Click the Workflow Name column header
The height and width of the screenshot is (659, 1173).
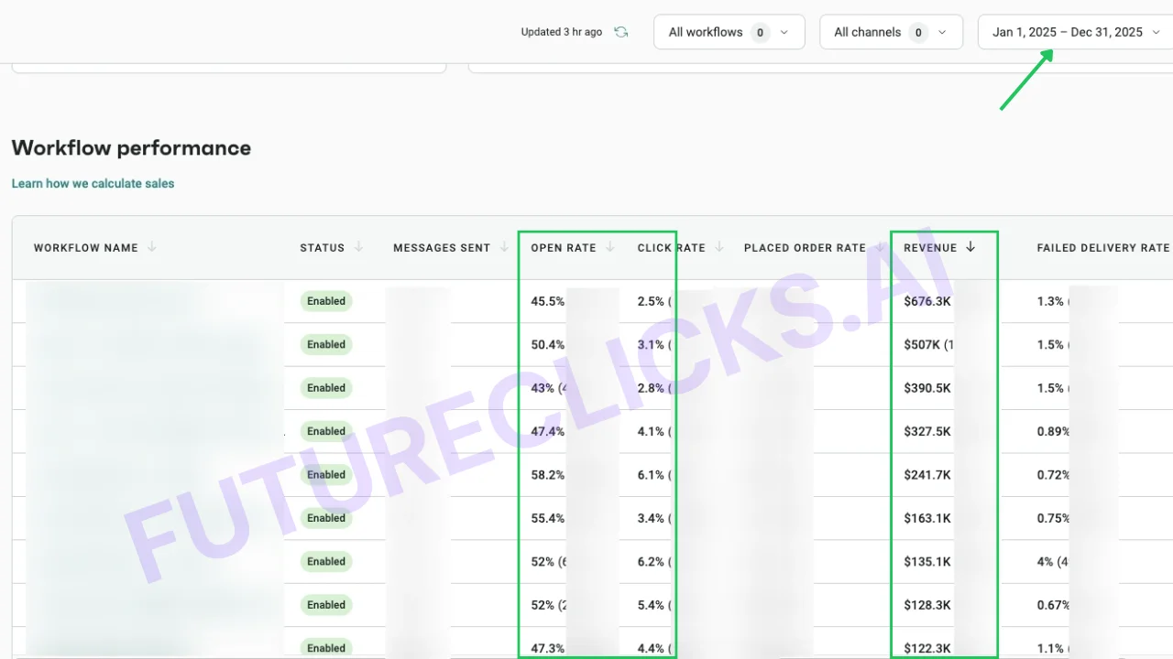[86, 248]
